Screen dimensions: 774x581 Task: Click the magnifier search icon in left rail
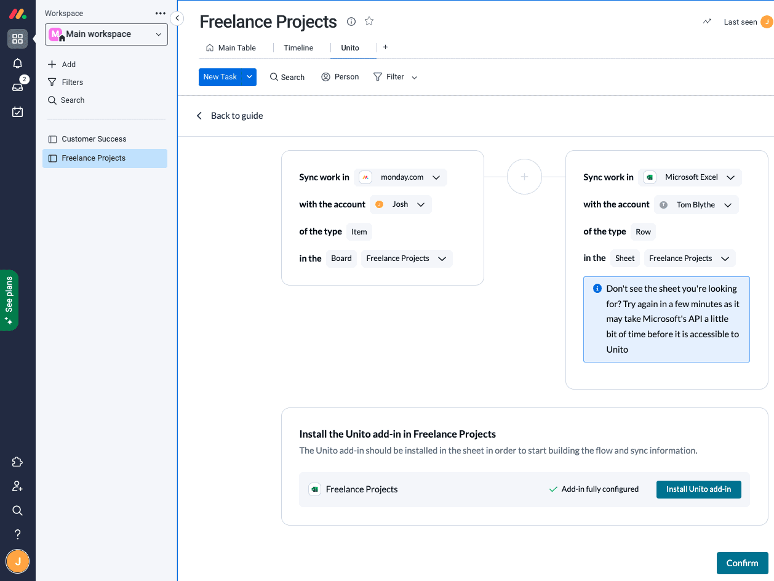pyautogui.click(x=17, y=510)
